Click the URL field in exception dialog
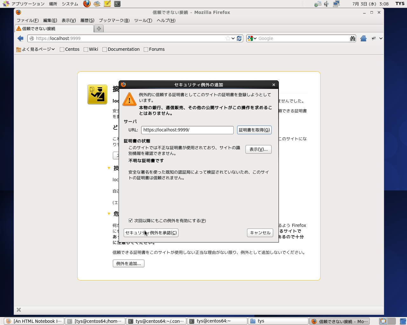This screenshot has height=325, width=407. (187, 130)
